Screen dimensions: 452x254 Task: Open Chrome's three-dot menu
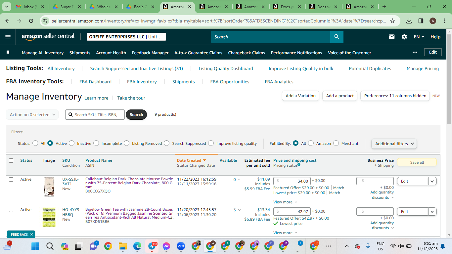444,21
